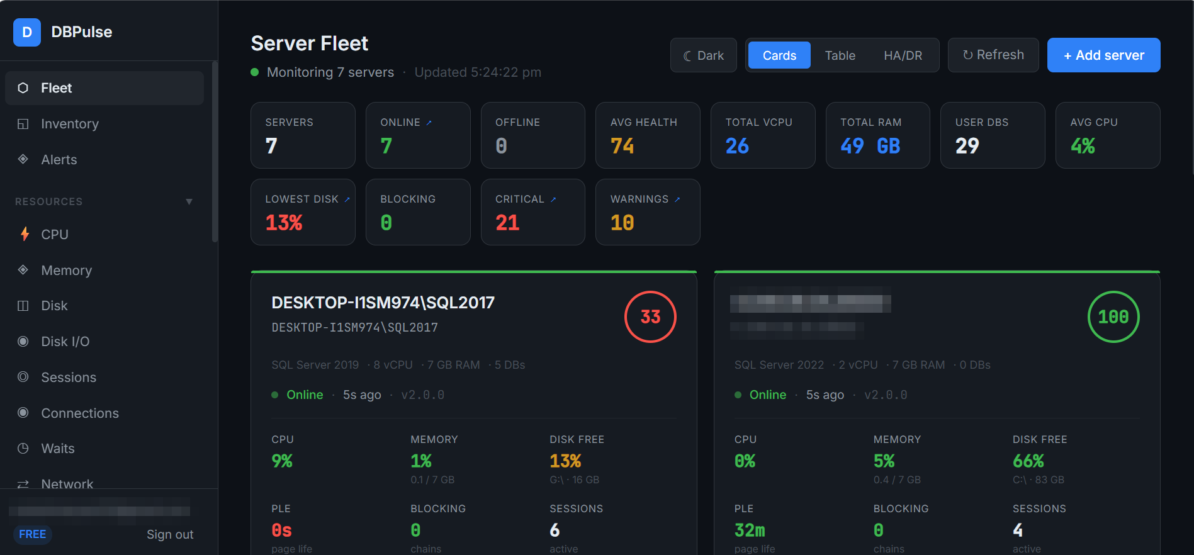The height and width of the screenshot is (555, 1194).
Task: Click the Add server button
Action: [x=1104, y=55]
